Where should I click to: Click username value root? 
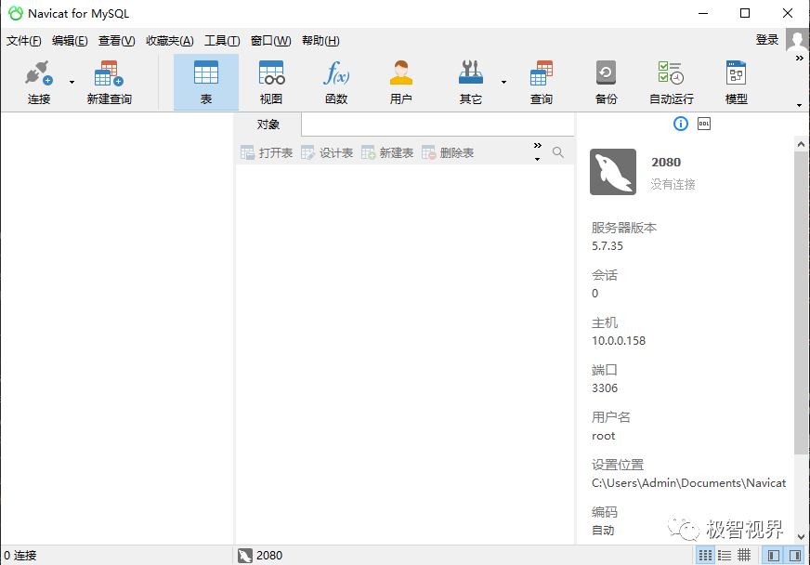(604, 436)
